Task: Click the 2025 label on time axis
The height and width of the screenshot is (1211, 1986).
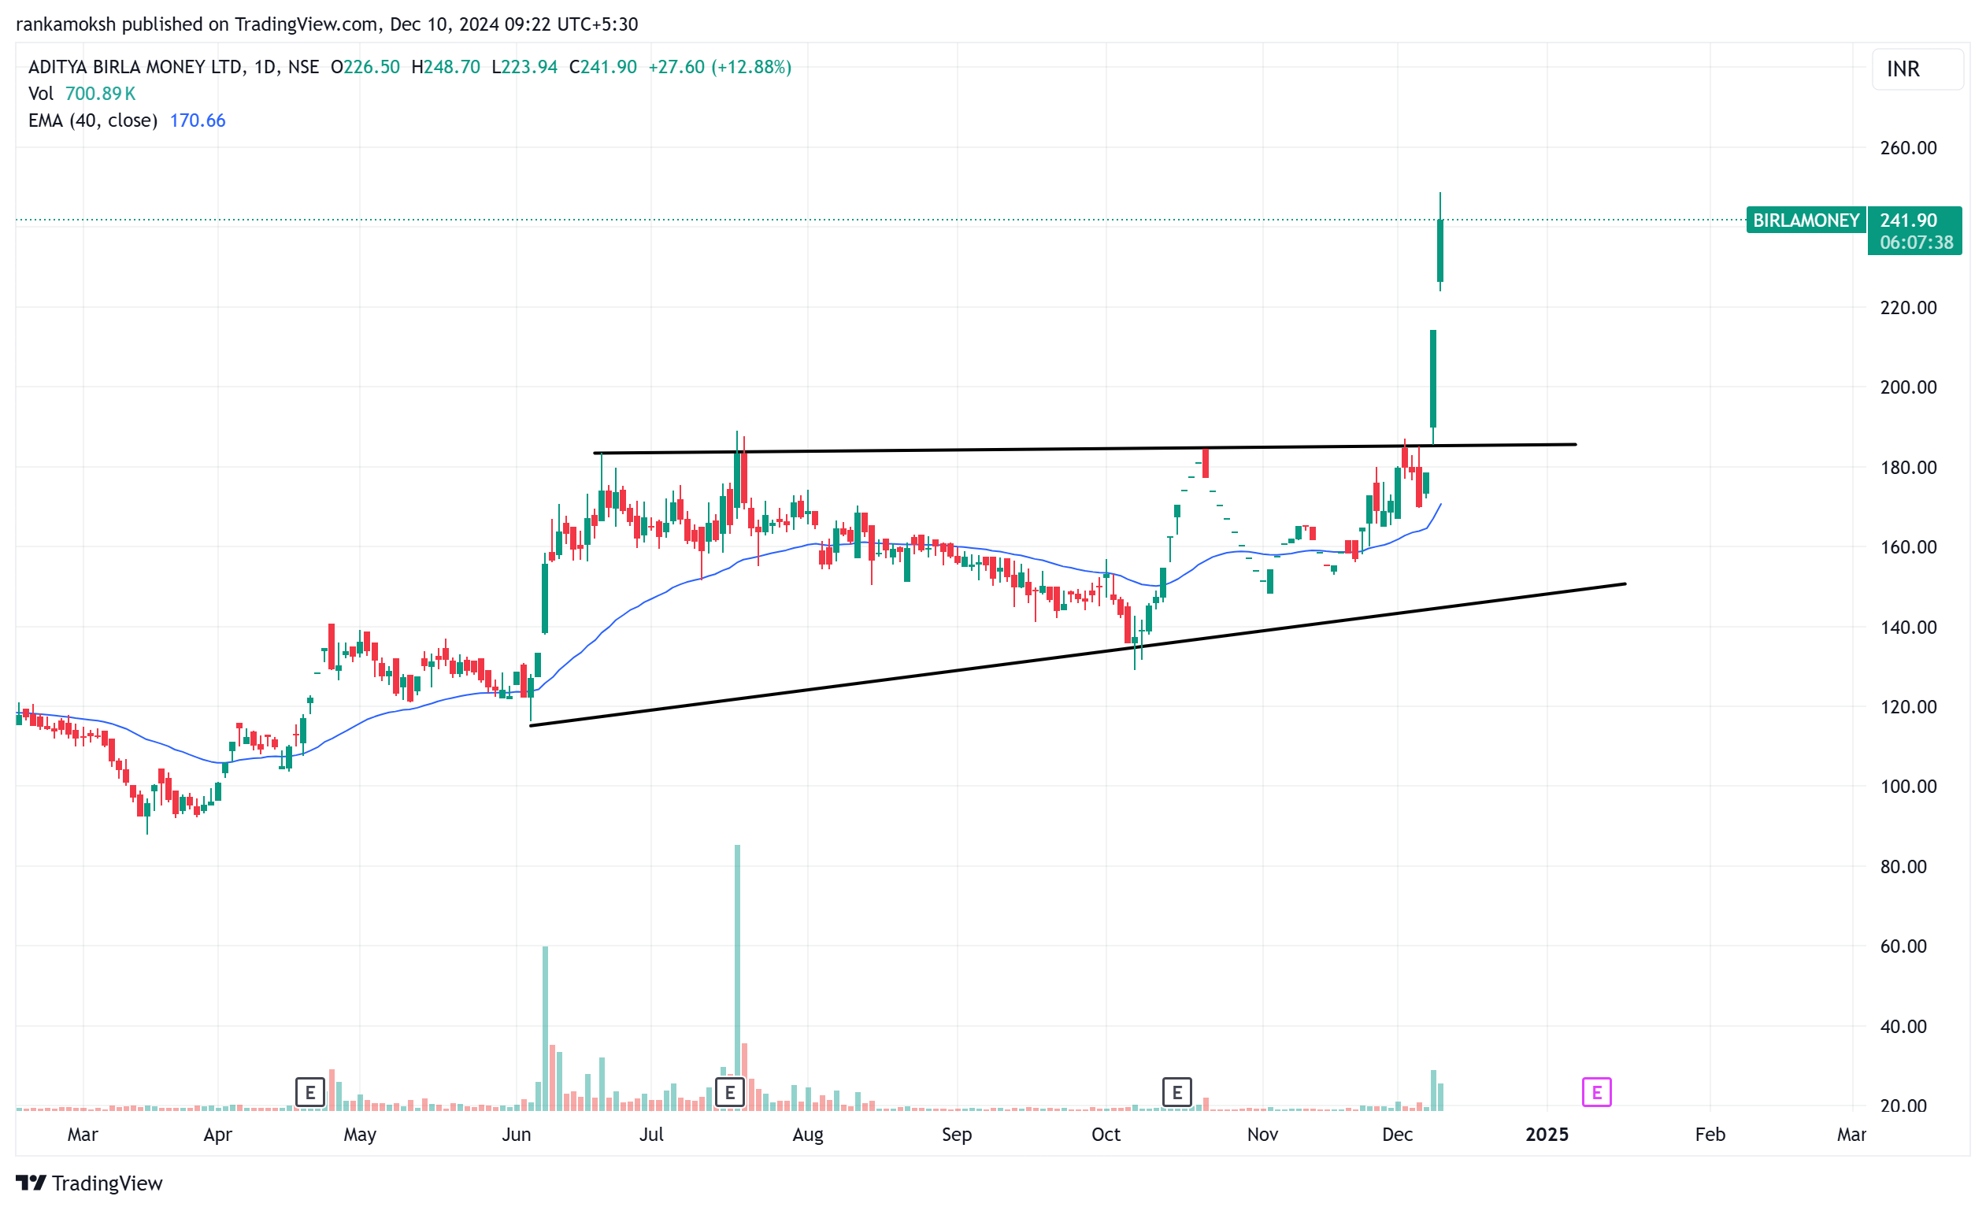Action: (x=1547, y=1135)
